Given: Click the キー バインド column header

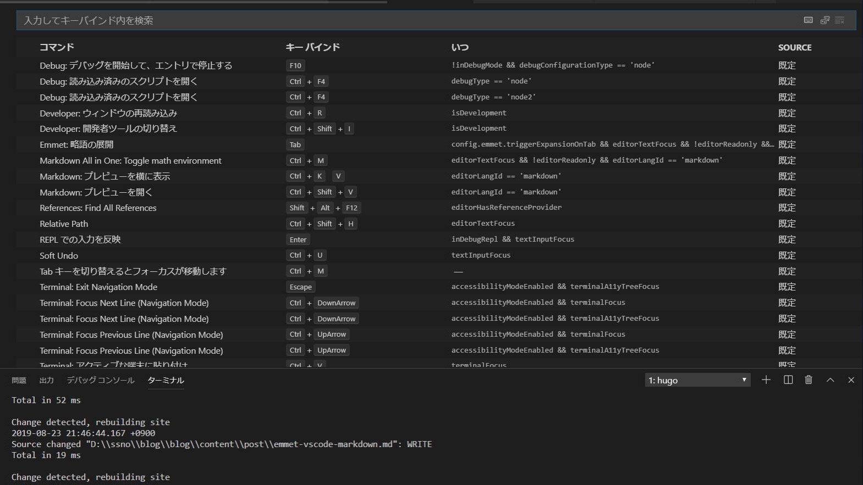Looking at the screenshot, I should click(312, 47).
